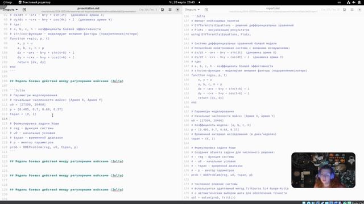Image resolution: width=364 pixels, height=204 pixels.
Task: Click 'function reg(u, p, t)' in presentation.md
Action: pos(30,39)
